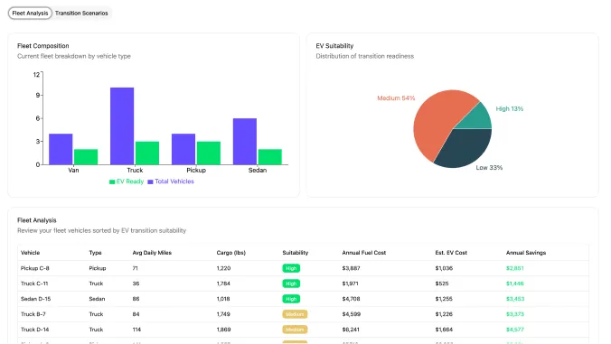This screenshot has height=344, width=611.
Task: Click the High badge for Pickup C-8
Action: (291, 268)
